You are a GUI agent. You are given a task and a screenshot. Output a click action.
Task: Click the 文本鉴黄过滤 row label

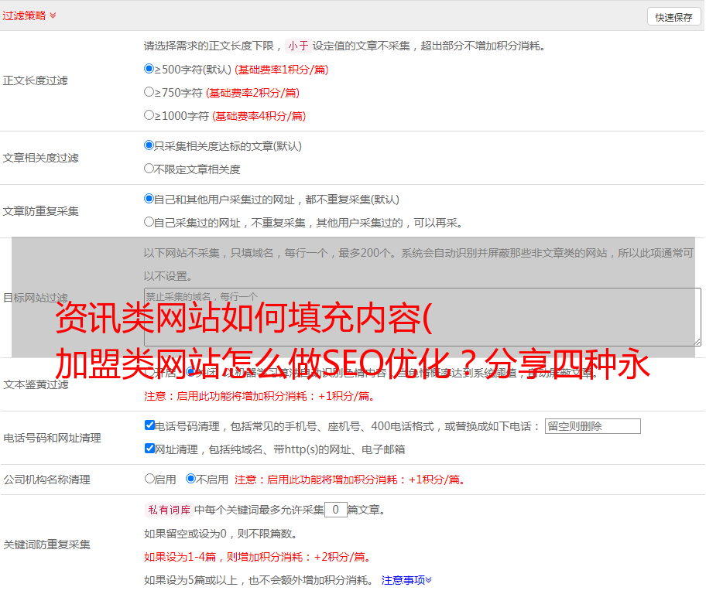coord(36,384)
